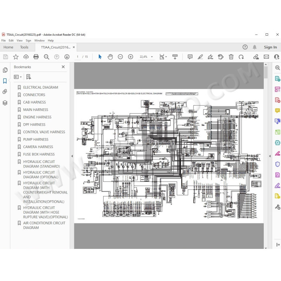Send file by email icon
The height and width of the screenshot is (281, 281).
click(266, 57)
